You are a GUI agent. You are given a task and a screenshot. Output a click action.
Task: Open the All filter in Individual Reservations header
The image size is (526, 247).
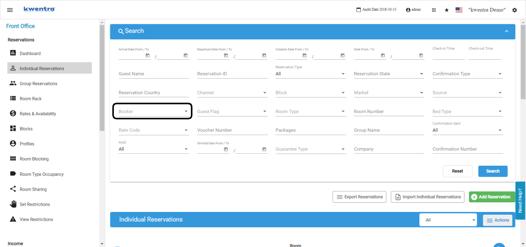448,220
